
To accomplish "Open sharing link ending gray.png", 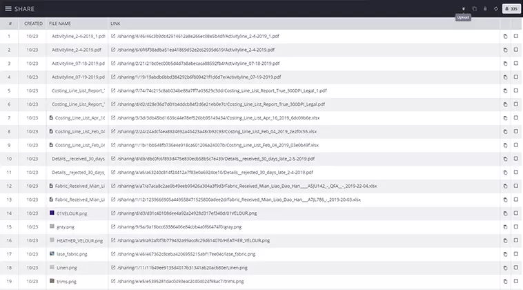I will tap(179, 227).
